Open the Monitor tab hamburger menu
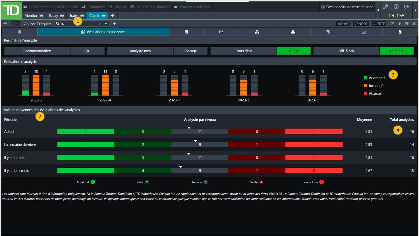Screen dimensions: 419x236 42,16
